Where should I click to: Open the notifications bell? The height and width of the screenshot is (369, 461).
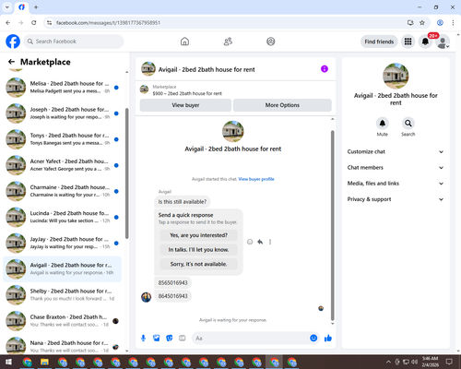pos(425,42)
